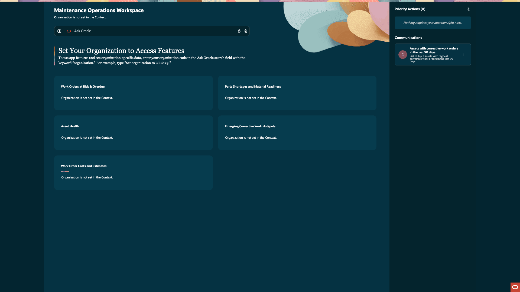Screen dimensions: 520x292
Task: Click the Maintenance Operations Workspace title
Action: [x=99, y=10]
